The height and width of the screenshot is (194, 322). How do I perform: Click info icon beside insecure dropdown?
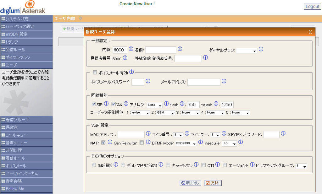tap(241, 142)
